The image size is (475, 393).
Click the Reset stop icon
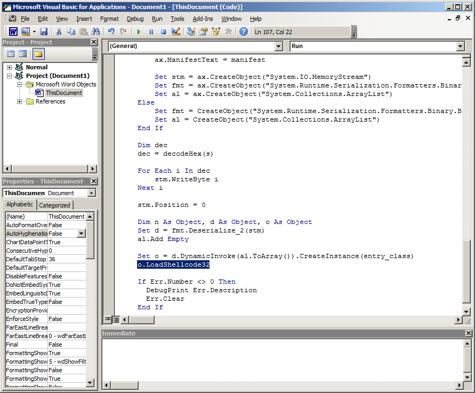(x=163, y=31)
